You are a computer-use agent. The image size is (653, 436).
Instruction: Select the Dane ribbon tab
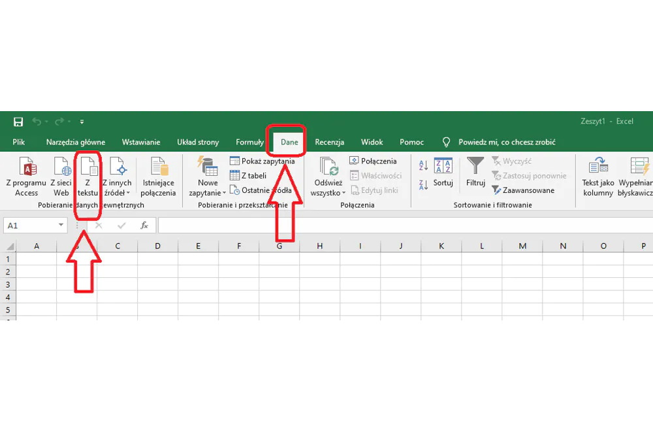289,142
